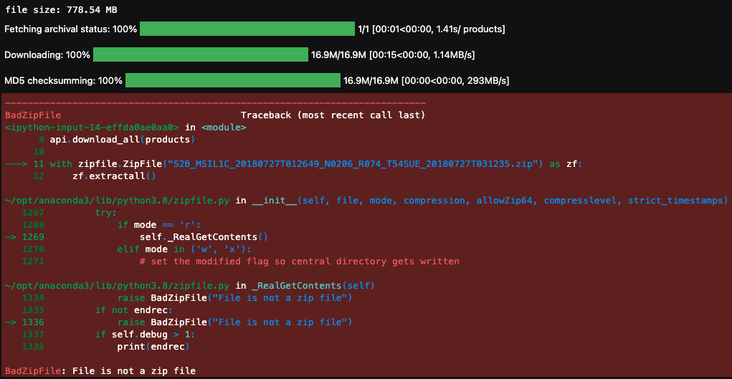Click the zf.extractall() line
732x379 pixels.
click(113, 176)
